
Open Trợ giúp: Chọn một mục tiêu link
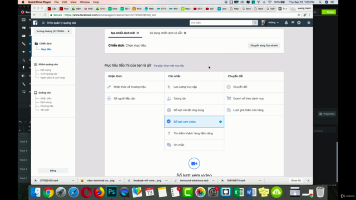[x=169, y=66]
